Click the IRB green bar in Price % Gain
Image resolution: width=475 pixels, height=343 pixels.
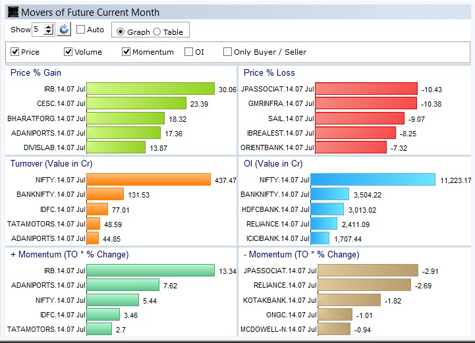coord(151,89)
